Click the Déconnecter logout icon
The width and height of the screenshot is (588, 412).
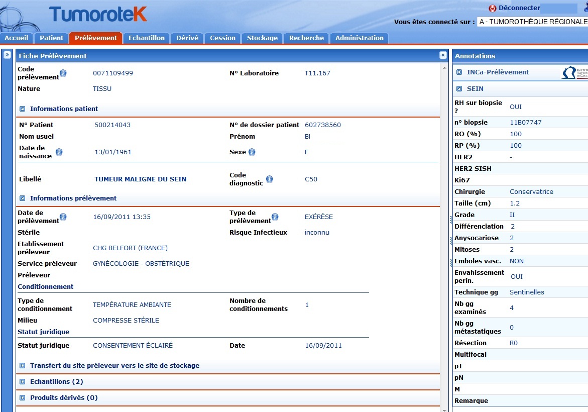pyautogui.click(x=492, y=8)
